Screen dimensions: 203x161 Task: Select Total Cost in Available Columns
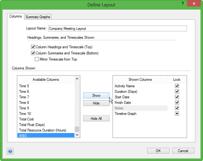26,119
